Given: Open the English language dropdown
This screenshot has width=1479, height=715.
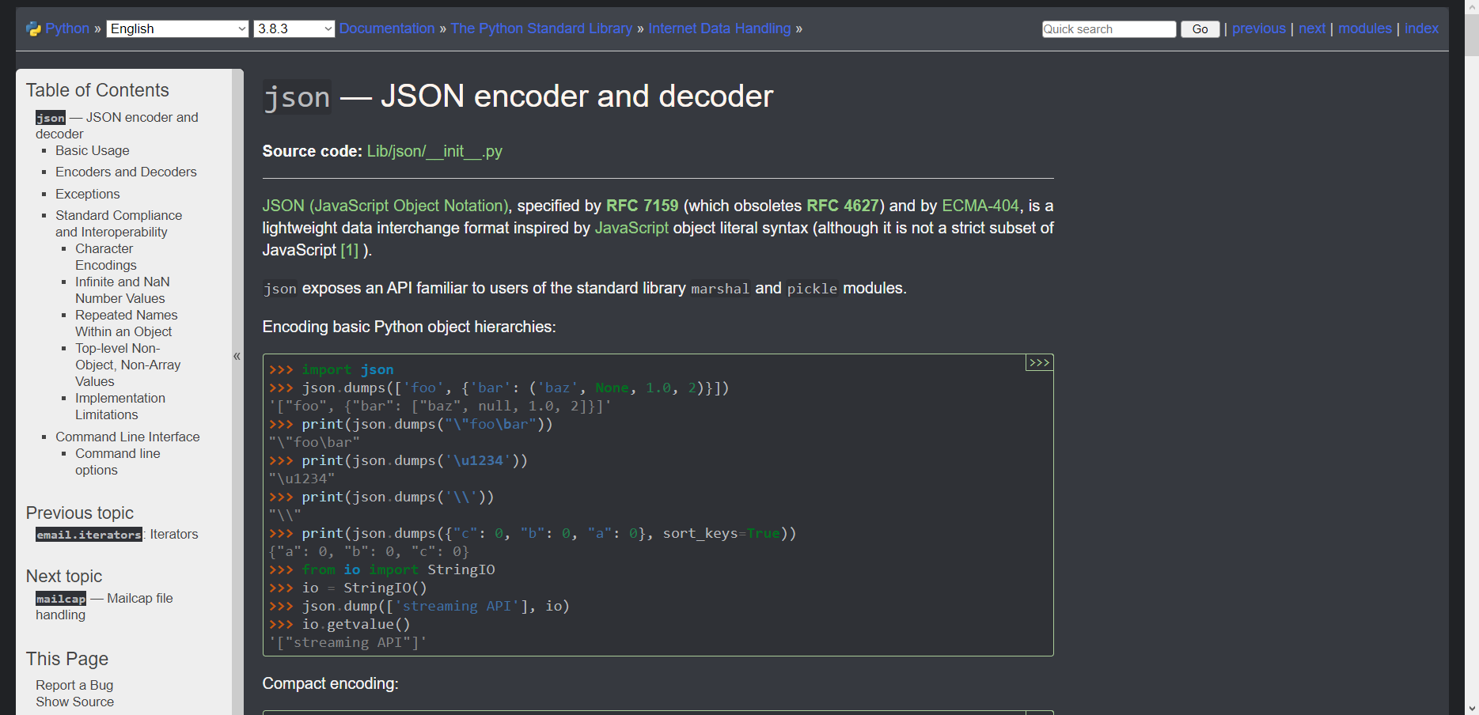Looking at the screenshot, I should 177,28.
